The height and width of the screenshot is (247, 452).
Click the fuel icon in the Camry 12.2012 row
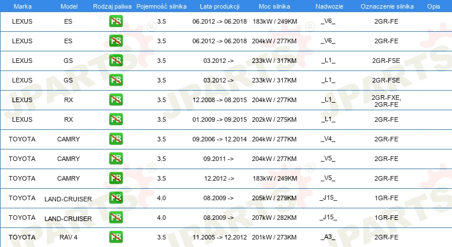(x=116, y=178)
